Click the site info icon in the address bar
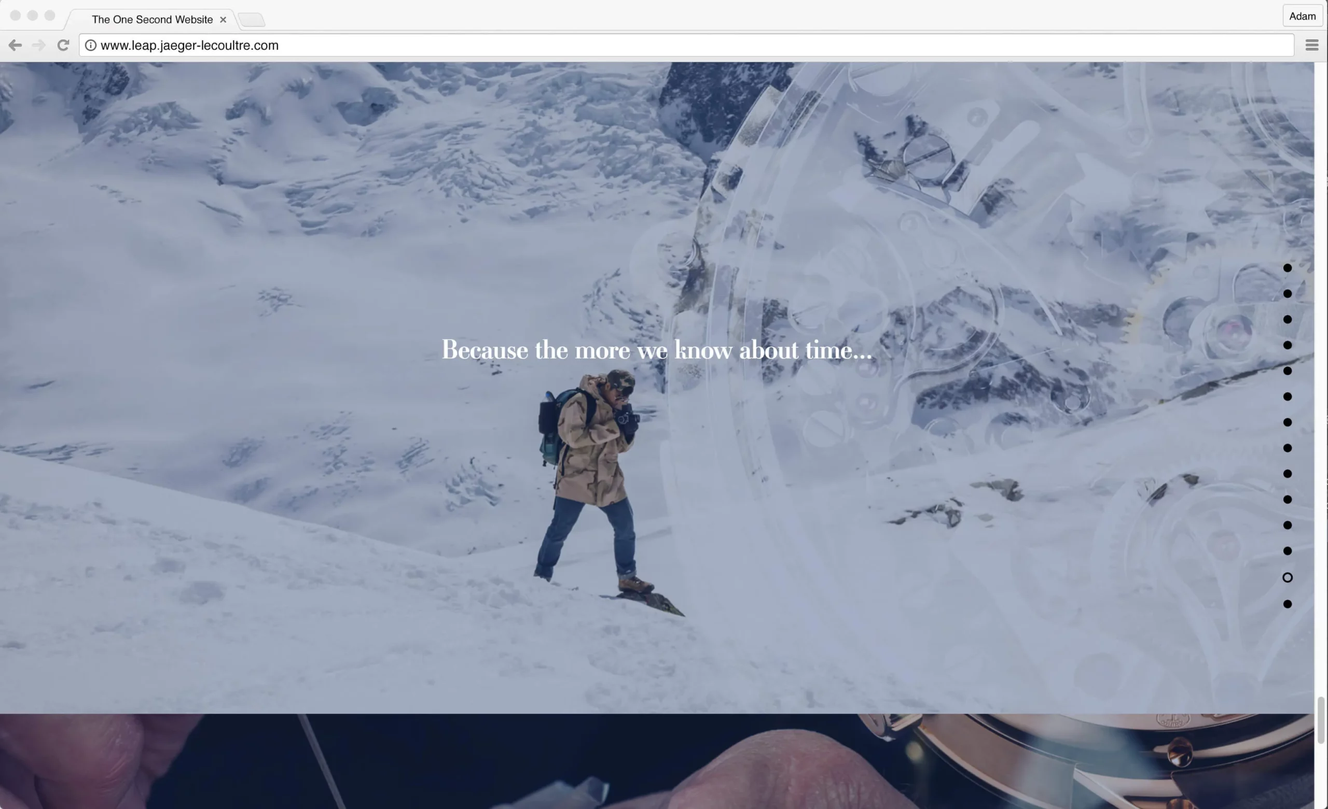Screen dimensions: 1328x809 [x=91, y=45]
